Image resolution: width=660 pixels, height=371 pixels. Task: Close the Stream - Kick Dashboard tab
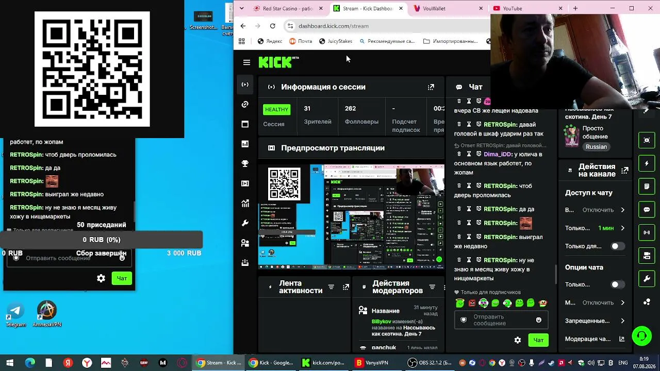(x=401, y=8)
